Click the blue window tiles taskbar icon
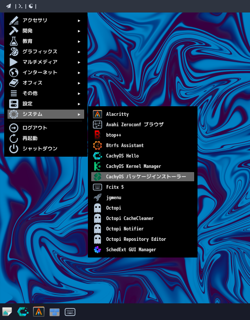The height and width of the screenshot is (320, 250). 55,312
